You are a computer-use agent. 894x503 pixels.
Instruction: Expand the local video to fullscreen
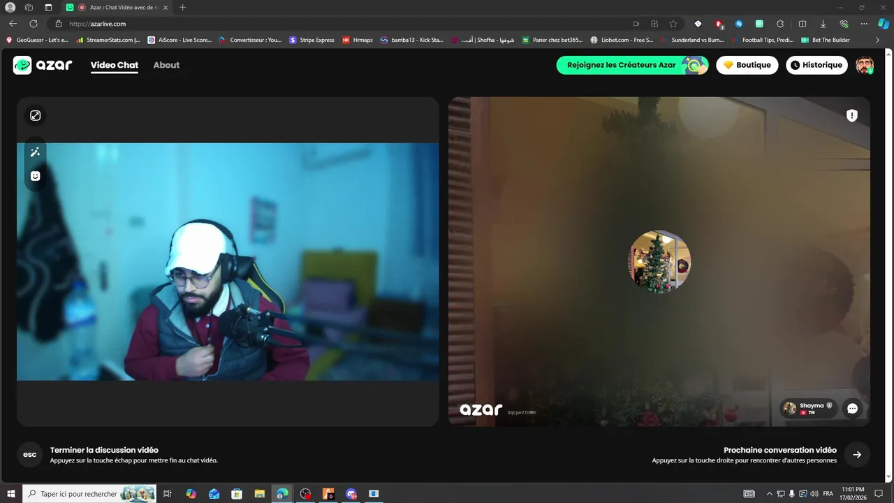tap(35, 115)
